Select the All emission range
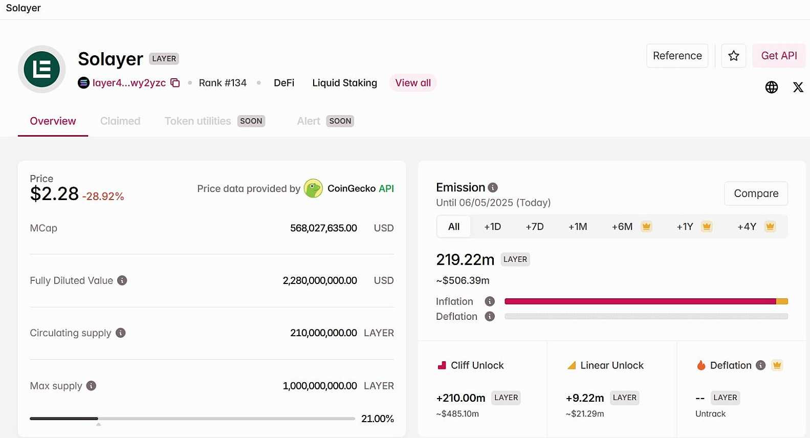Screen dimensions: 810x438 pyautogui.click(x=454, y=227)
